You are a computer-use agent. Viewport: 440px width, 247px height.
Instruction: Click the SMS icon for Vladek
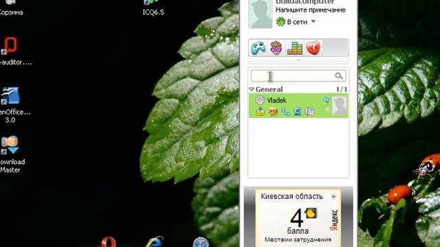click(x=273, y=111)
